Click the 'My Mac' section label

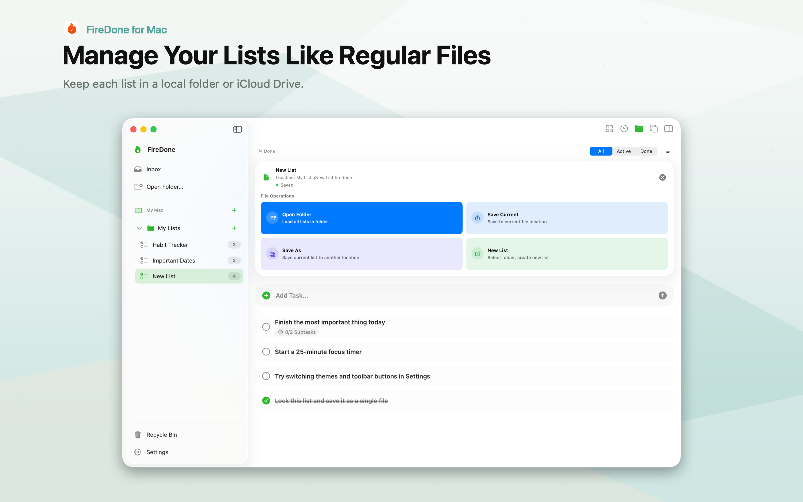tap(155, 210)
